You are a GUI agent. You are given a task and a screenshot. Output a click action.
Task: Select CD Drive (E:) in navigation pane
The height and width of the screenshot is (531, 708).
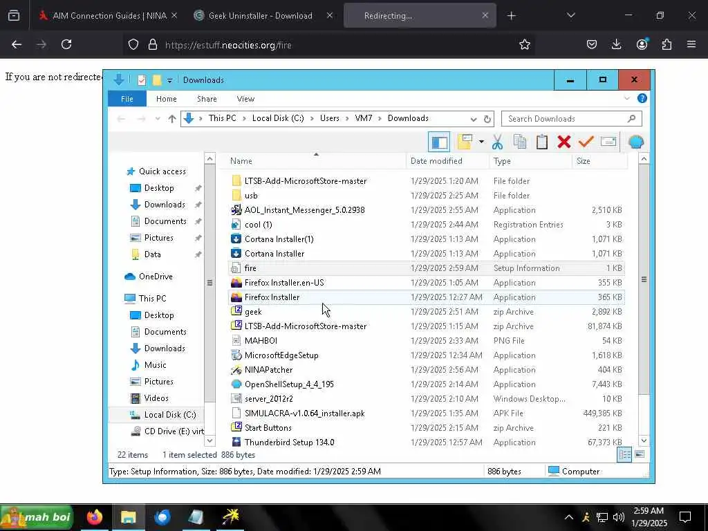[x=167, y=431]
